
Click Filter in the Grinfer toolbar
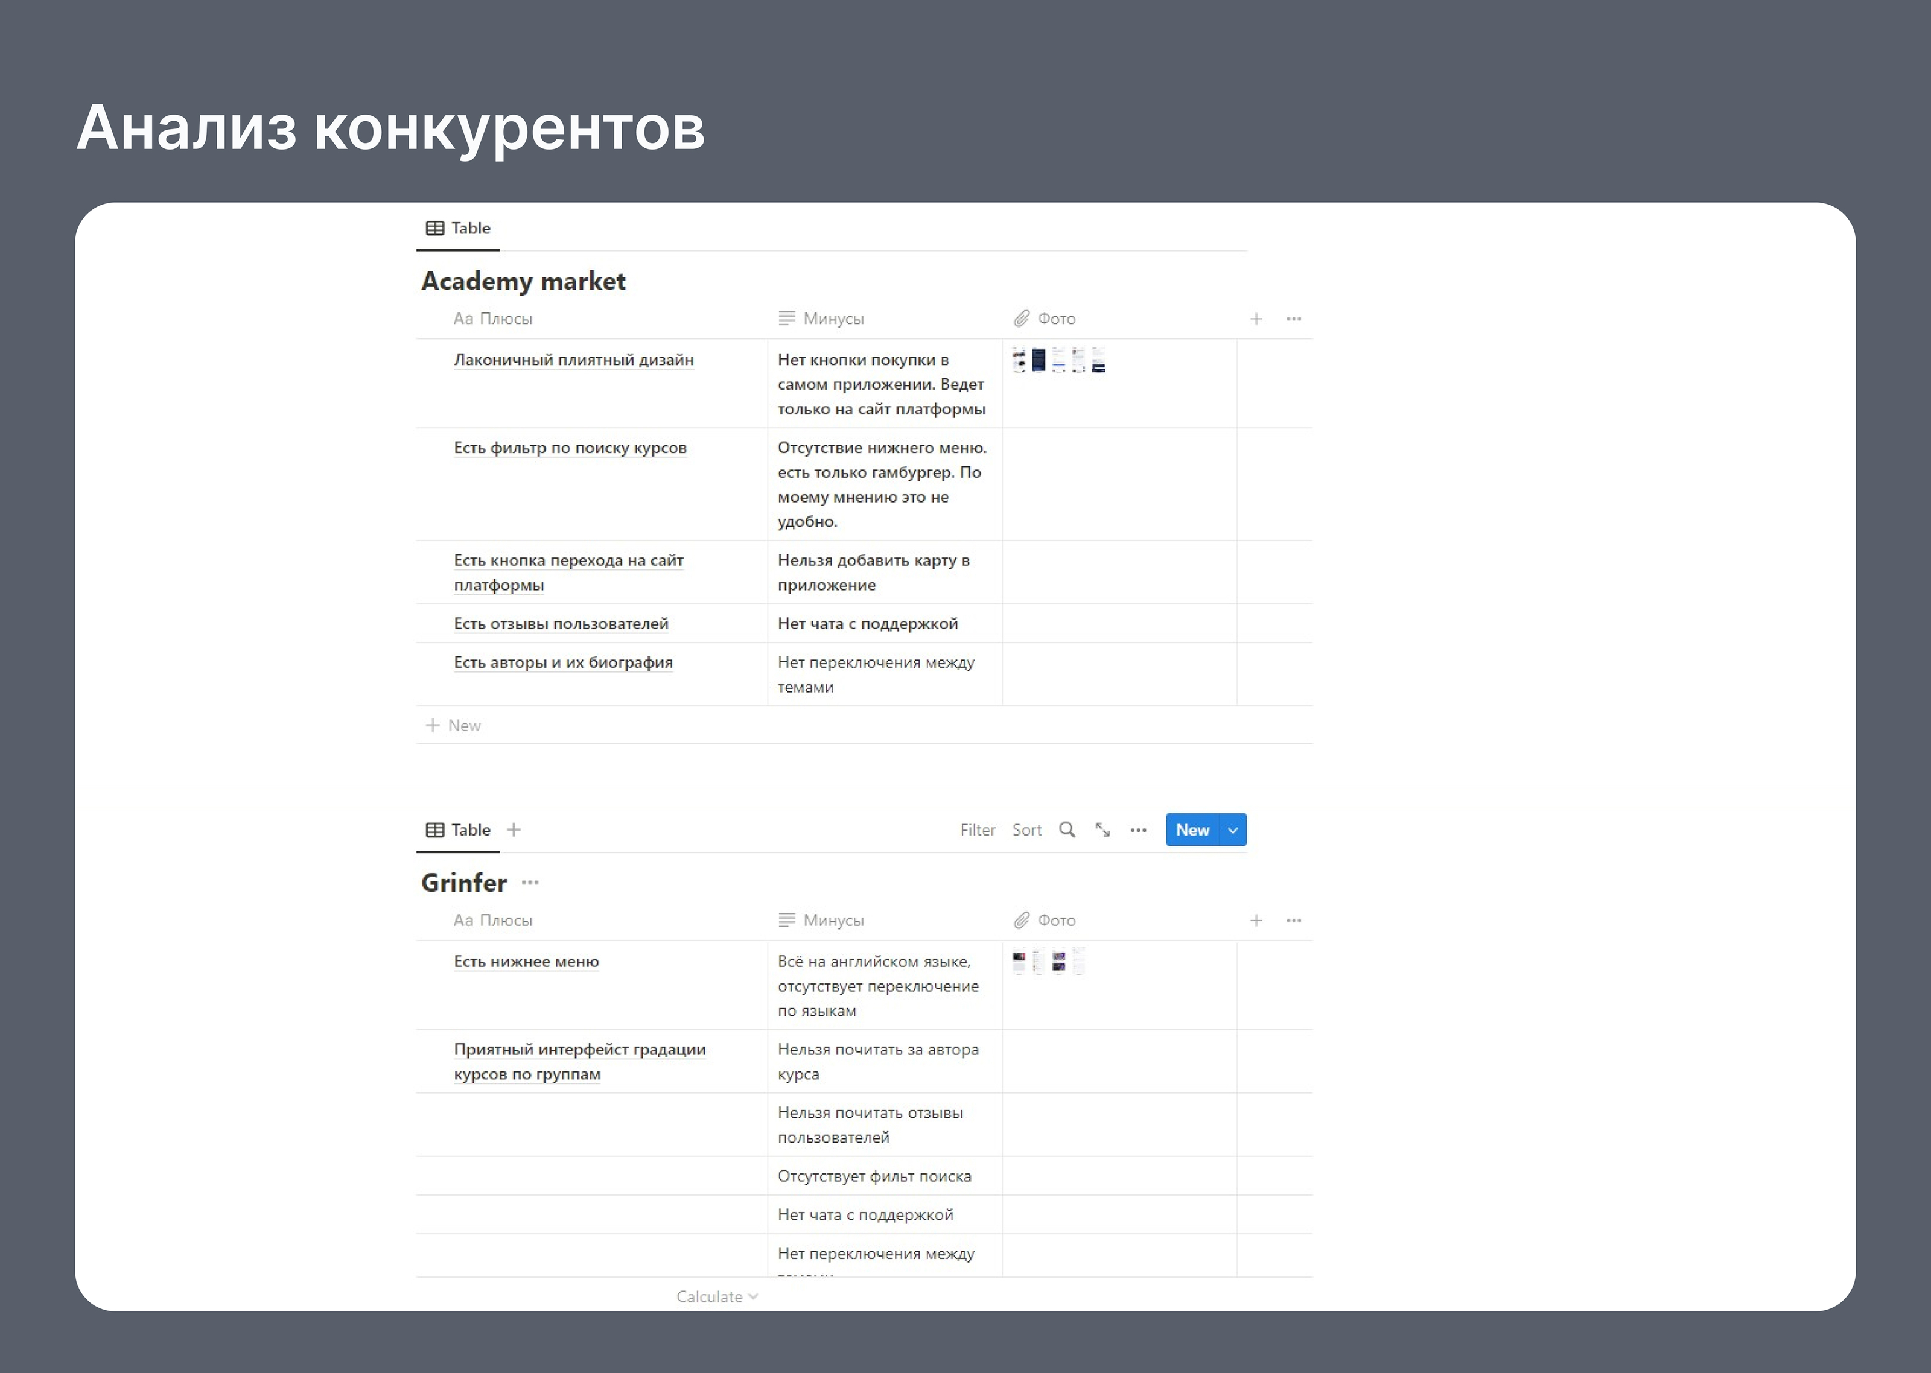click(978, 830)
